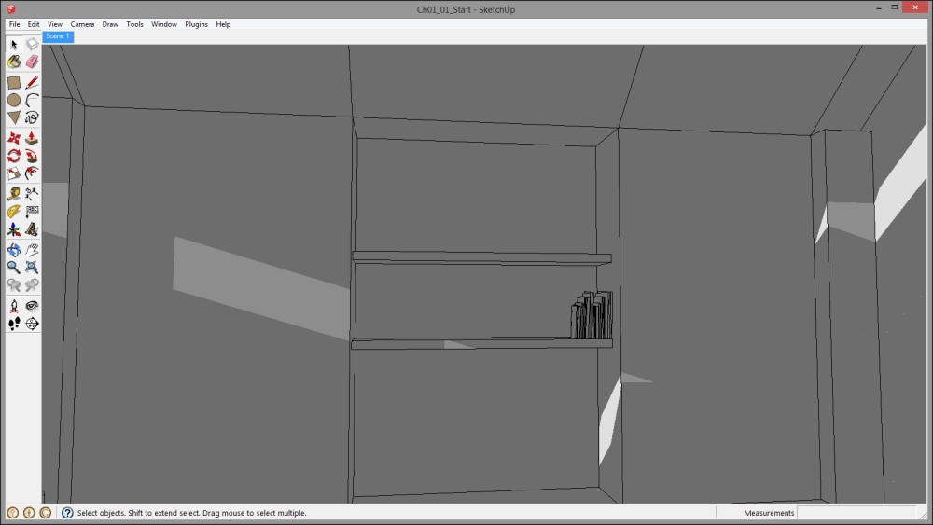Select the Paint Bucket tool
This screenshot has height=525, width=933.
point(14,62)
